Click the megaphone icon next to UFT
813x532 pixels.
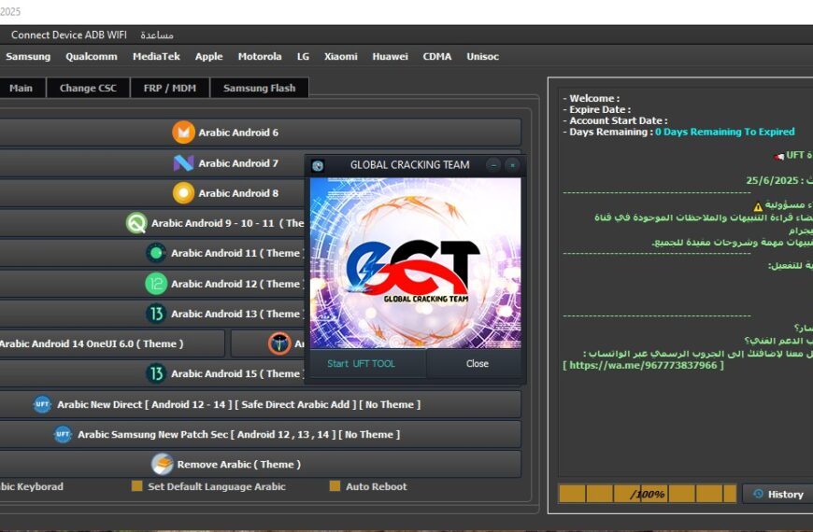[x=778, y=157]
